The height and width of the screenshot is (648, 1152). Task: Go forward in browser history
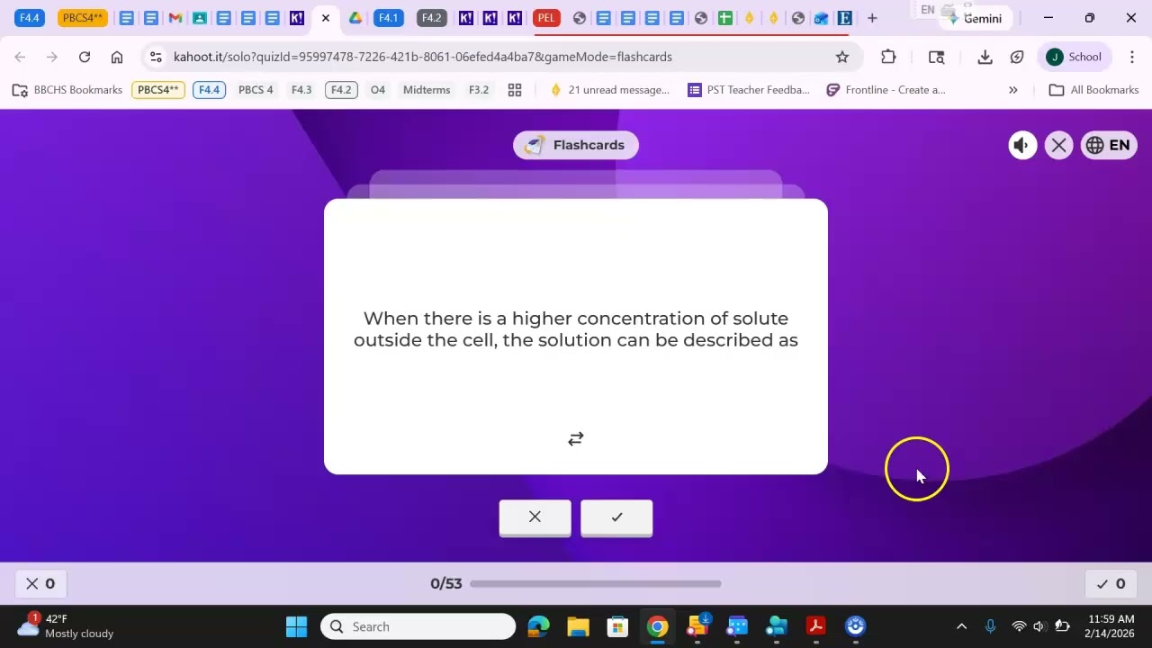pyautogui.click(x=52, y=57)
